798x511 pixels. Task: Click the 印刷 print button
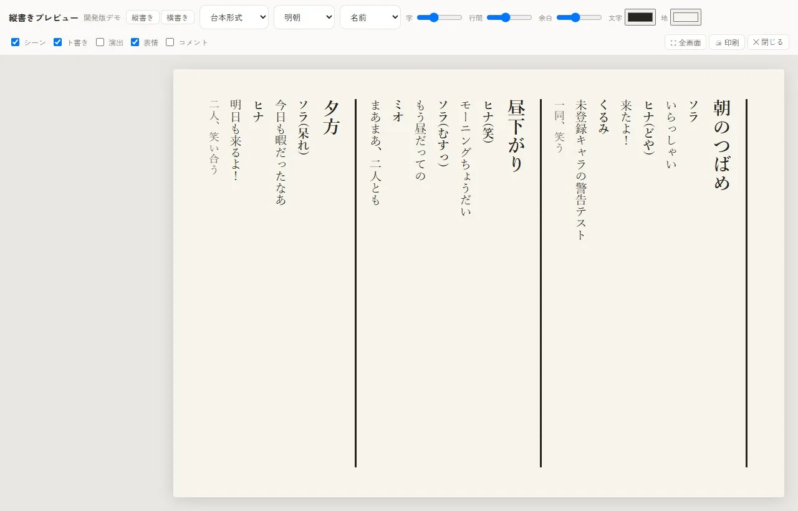pyautogui.click(x=727, y=42)
